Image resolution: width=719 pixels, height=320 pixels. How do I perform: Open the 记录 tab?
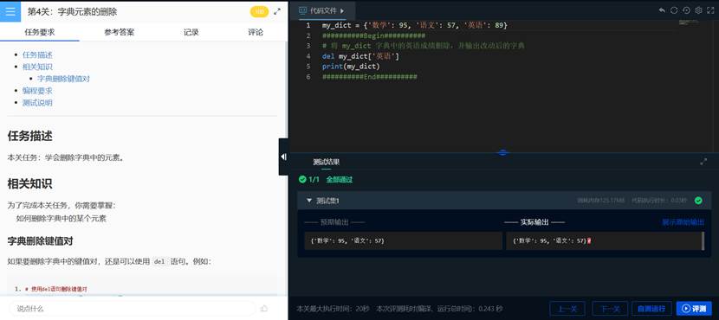[191, 32]
